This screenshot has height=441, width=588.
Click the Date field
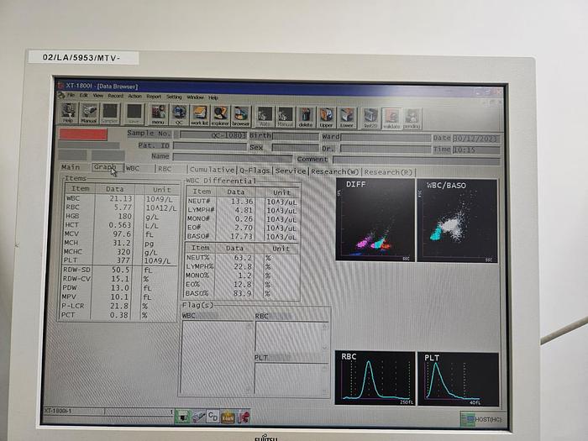(476, 139)
